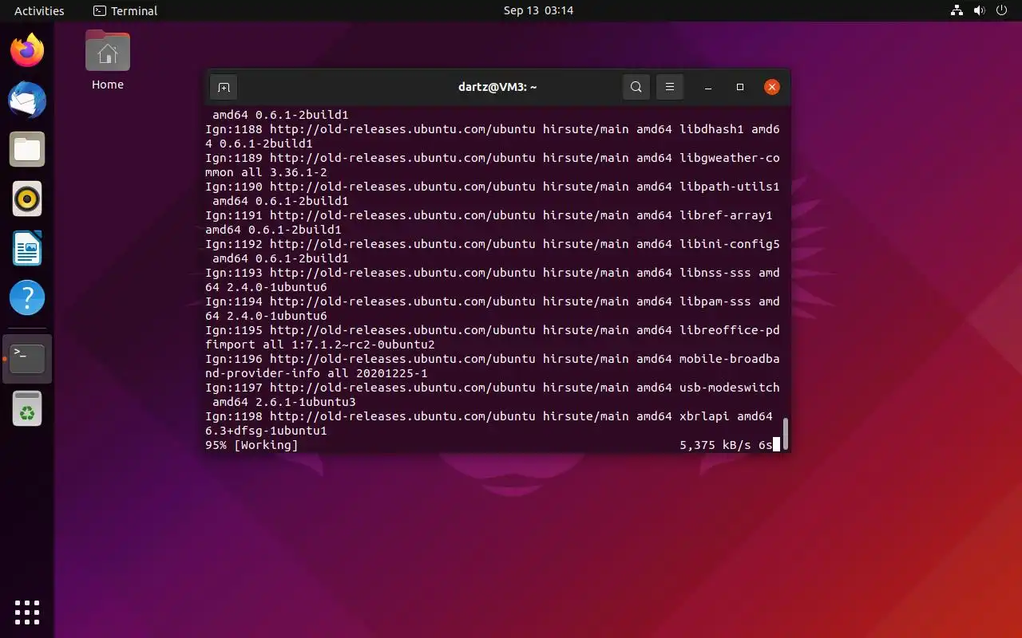Click the nd-provider-info all 20201225-1 text
Viewport: 1022px width, 638px height.
(316, 373)
